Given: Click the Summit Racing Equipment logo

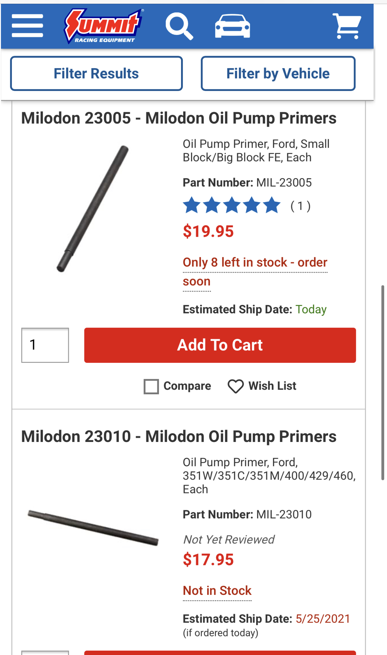Looking at the screenshot, I should tap(103, 26).
